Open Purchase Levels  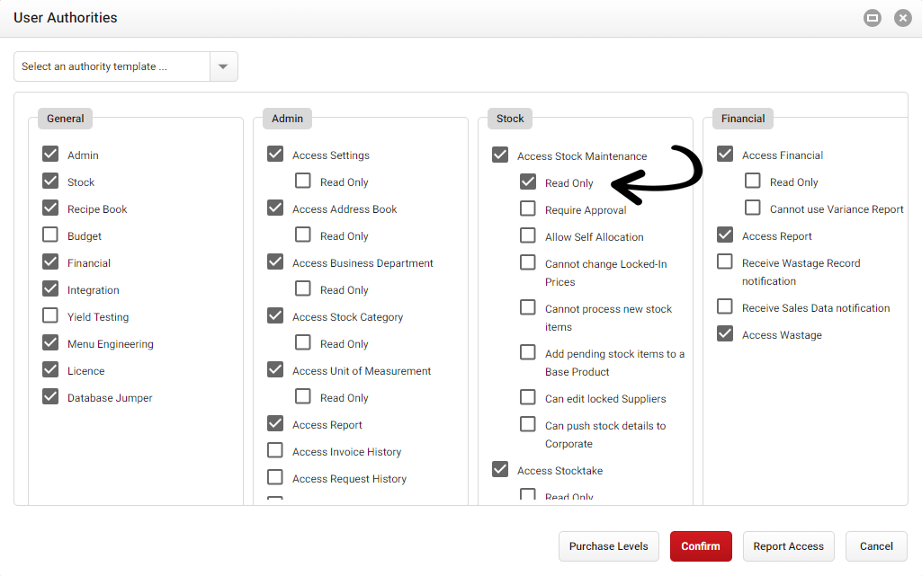tap(608, 546)
